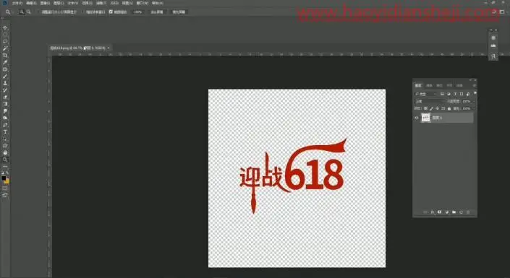This screenshot has height=278, width=510.
Task: Add layer mask icon in Layers panel
Action: point(439,212)
